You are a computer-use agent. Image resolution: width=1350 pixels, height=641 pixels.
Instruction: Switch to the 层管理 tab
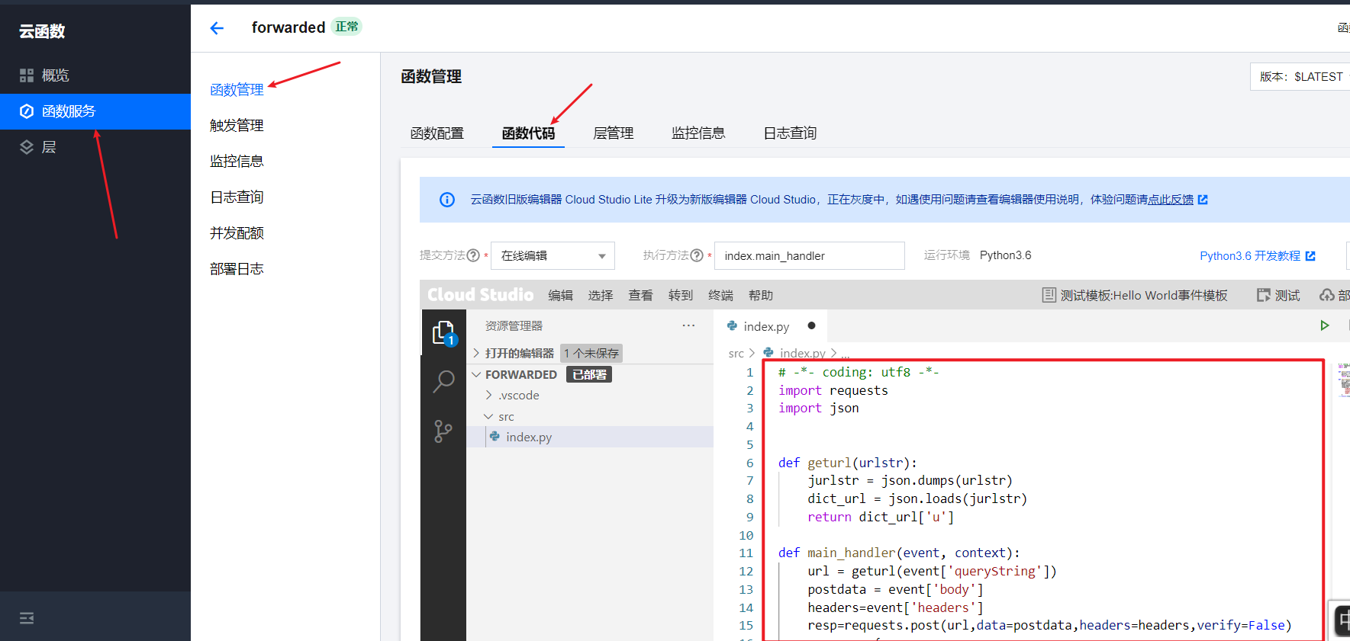[614, 133]
